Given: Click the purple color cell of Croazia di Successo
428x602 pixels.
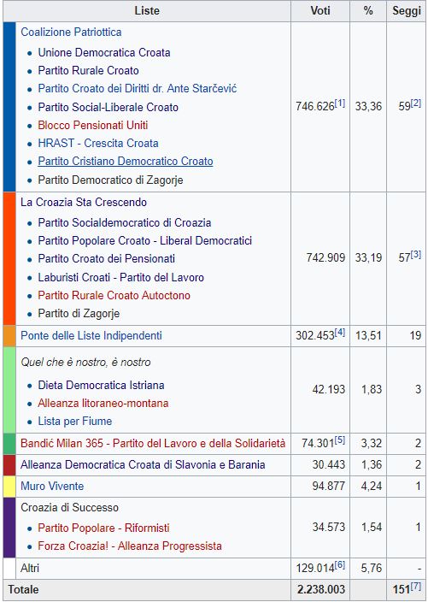Looking at the screenshot, I should pos(9,528).
